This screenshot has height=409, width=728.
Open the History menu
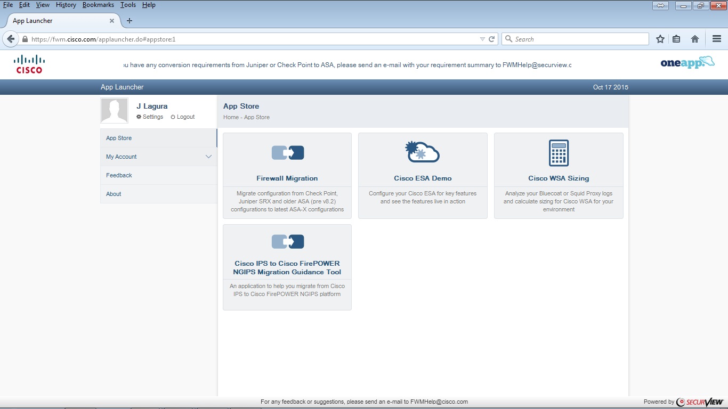pos(66,5)
